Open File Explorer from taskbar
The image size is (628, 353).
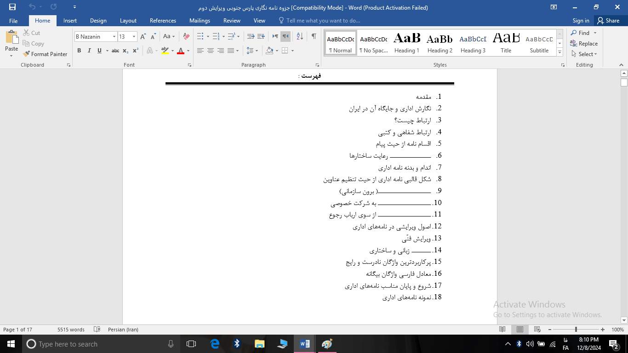(x=260, y=344)
